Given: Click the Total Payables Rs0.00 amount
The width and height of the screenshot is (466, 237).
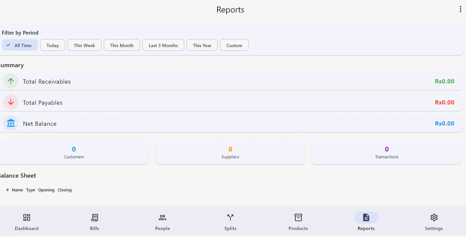Looking at the screenshot, I should coord(444,102).
